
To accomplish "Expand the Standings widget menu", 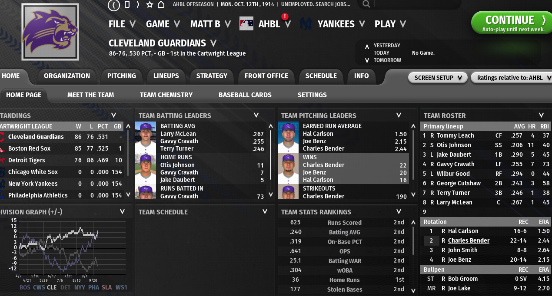I will click(113, 115).
